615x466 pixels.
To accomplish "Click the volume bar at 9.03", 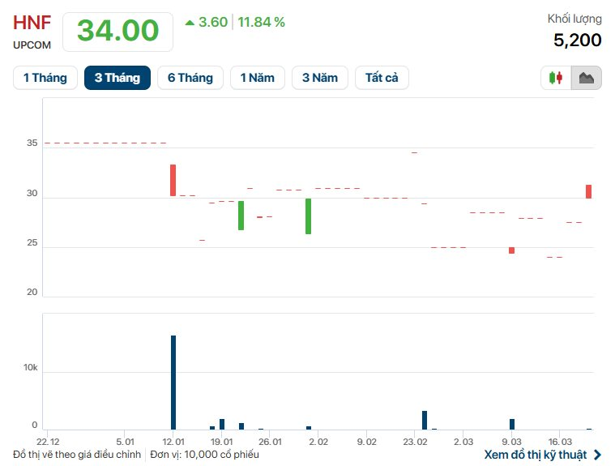I will click(x=512, y=423).
